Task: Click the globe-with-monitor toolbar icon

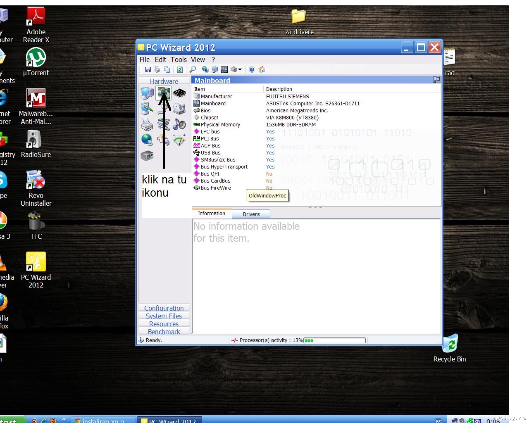Action: point(205,69)
